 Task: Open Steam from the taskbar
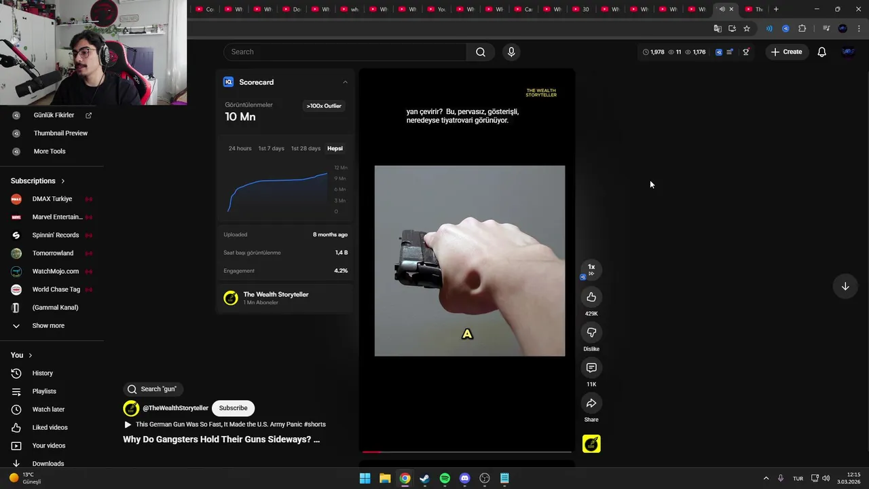[x=424, y=478]
